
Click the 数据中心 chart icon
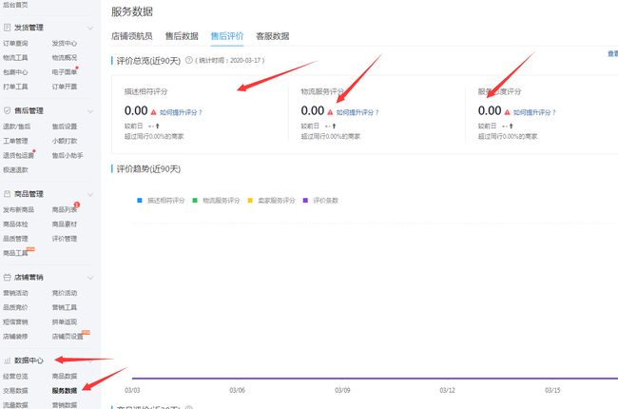7,360
